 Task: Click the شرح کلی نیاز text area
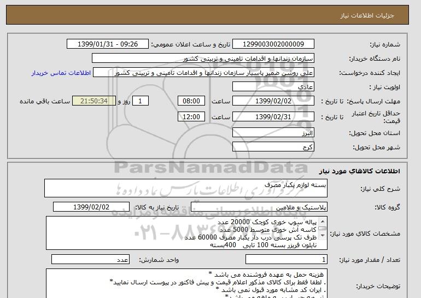click(x=186, y=188)
